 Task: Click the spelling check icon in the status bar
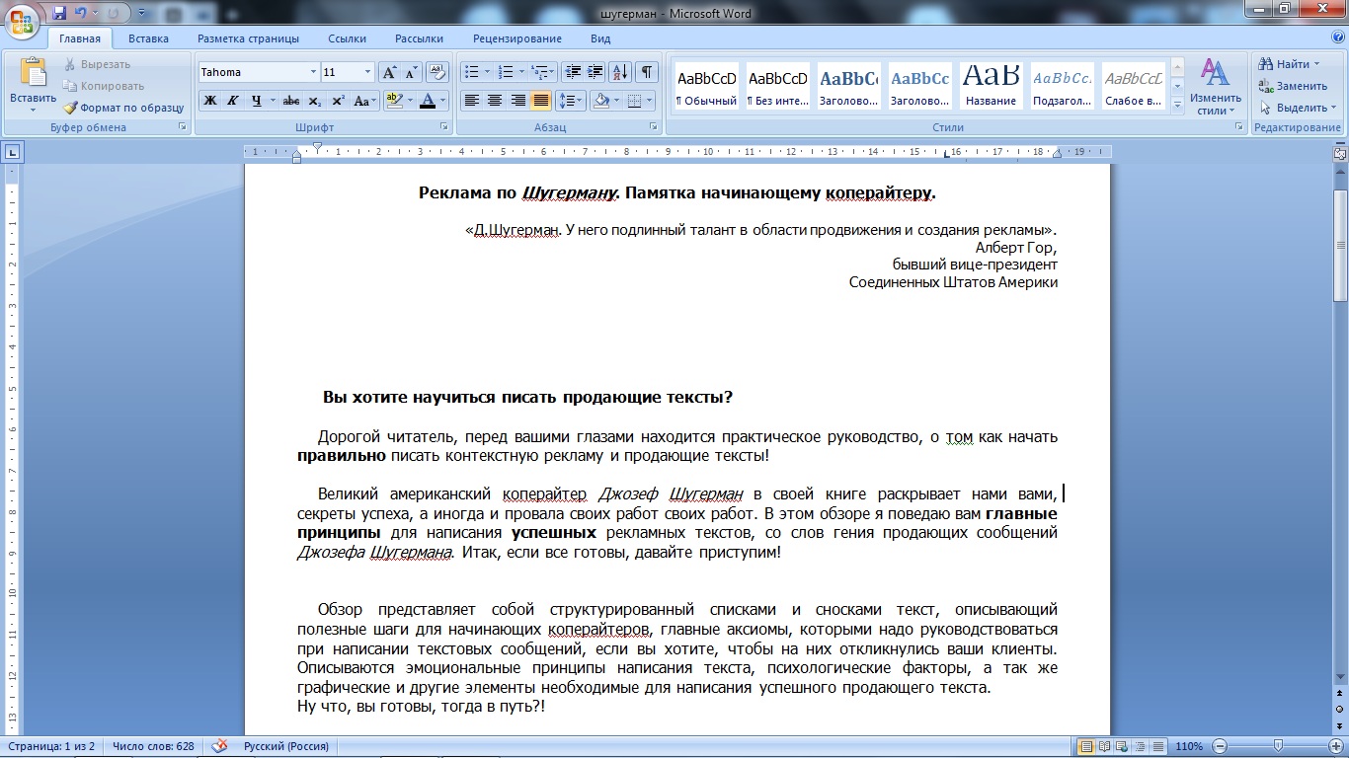click(x=219, y=746)
